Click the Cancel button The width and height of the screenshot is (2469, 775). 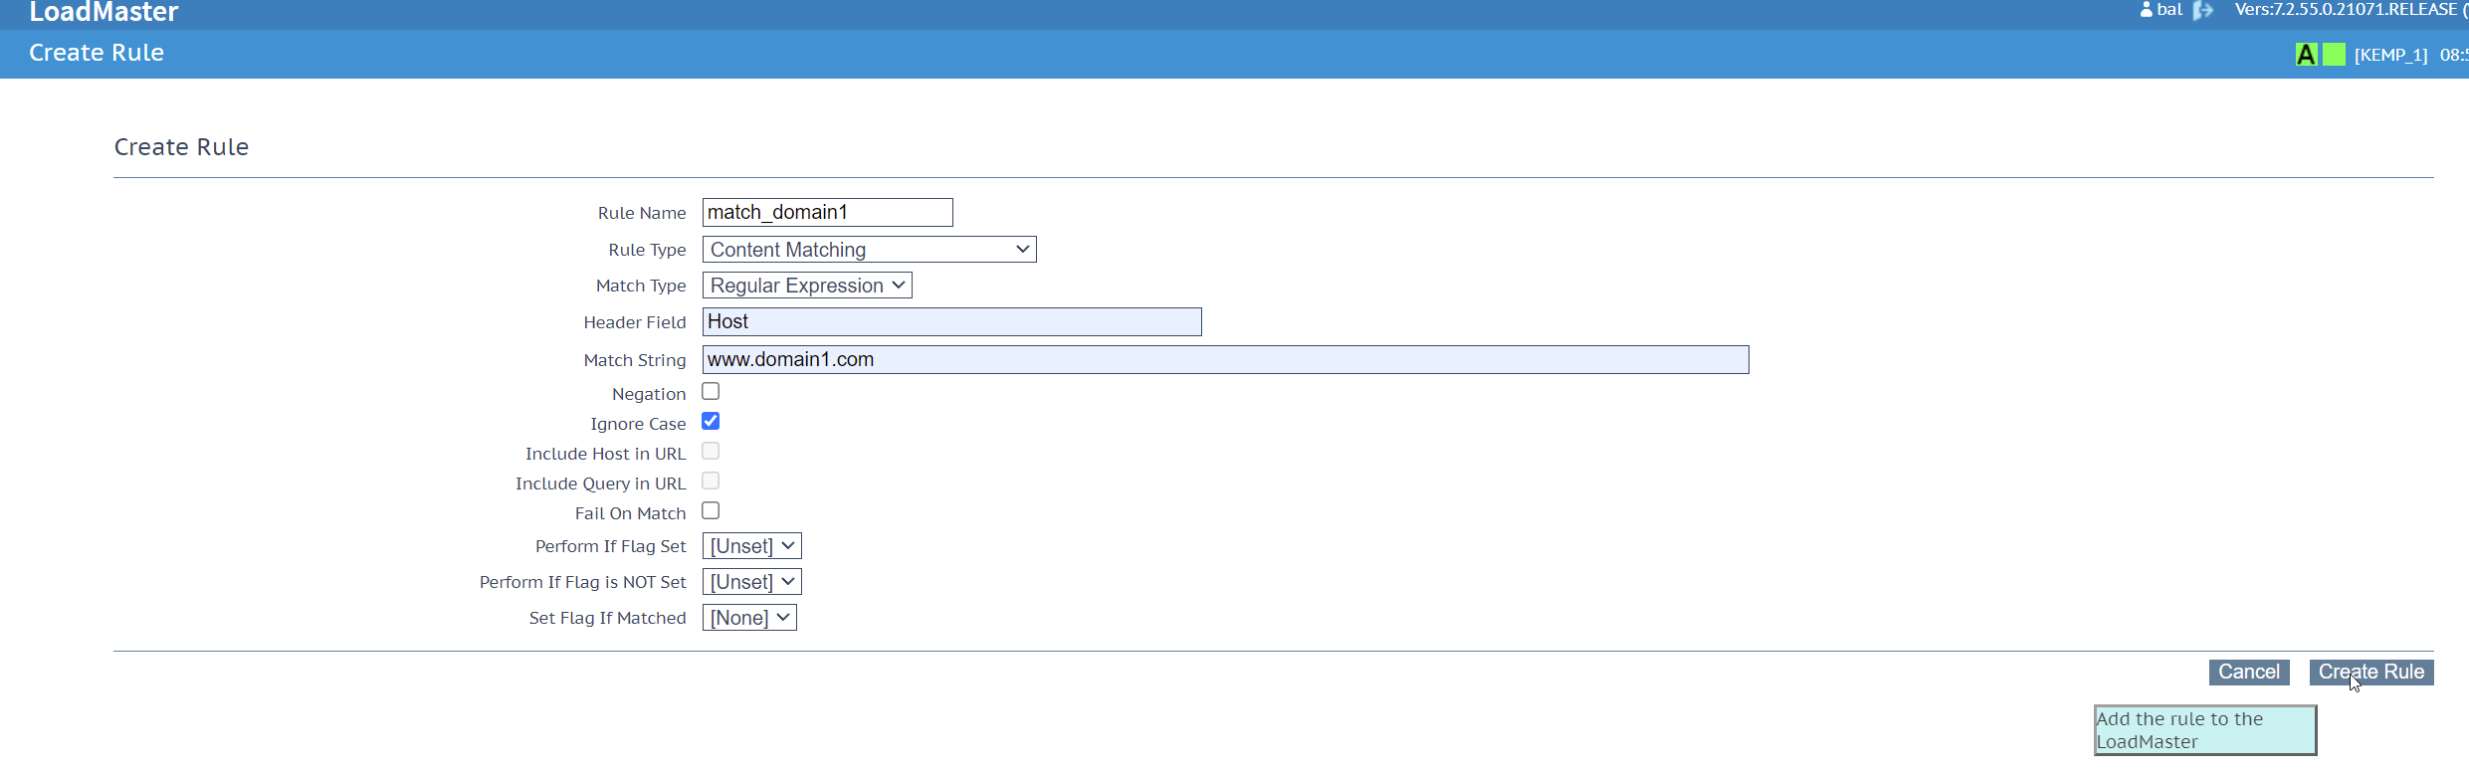[2249, 673]
